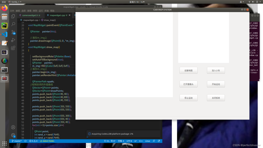Open the 运行 menu in VS Code
The image size is (263, 148).
41,11
